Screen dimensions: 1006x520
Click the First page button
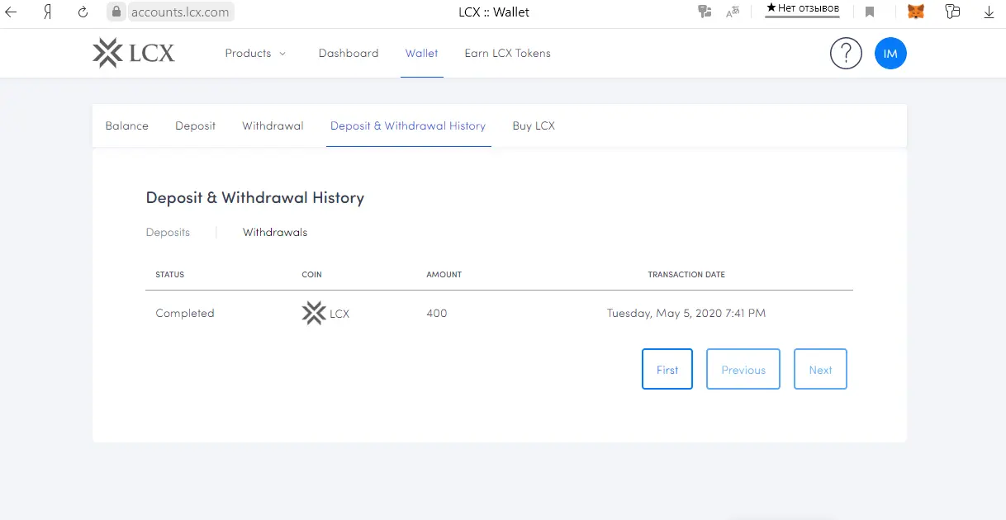click(667, 369)
